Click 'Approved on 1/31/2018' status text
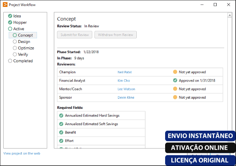Screen dimensions: 236x166 197,81
